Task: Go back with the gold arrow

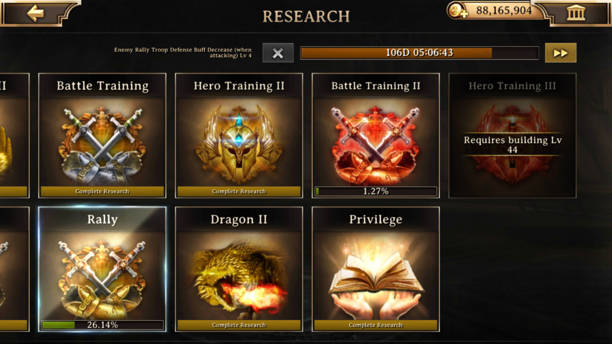Action: [35, 13]
